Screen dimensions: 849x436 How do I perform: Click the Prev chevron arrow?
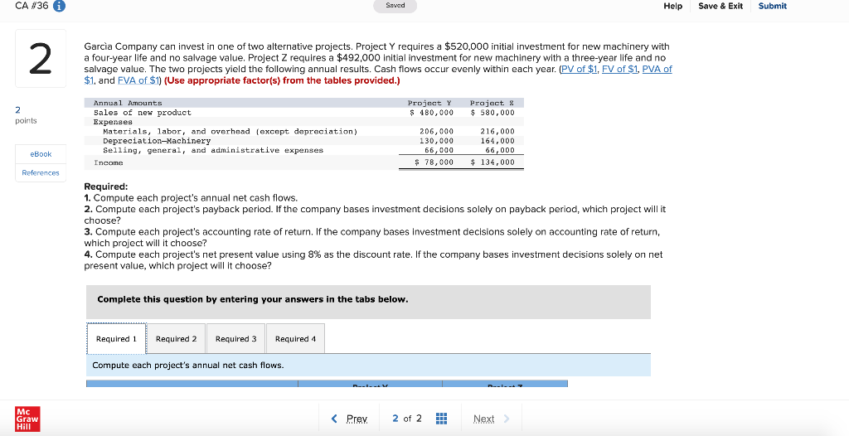[334, 419]
